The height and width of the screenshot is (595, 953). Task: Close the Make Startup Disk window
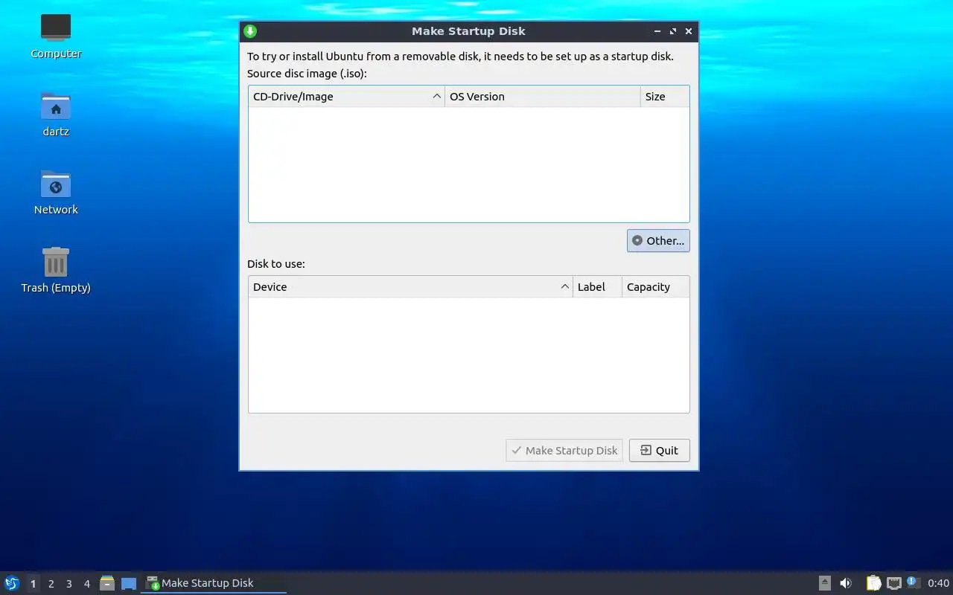(689, 31)
